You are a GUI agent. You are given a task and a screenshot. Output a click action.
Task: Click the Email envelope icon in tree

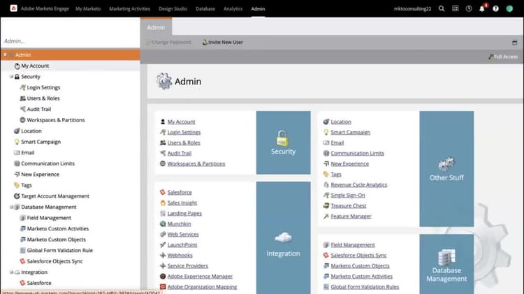tap(17, 153)
